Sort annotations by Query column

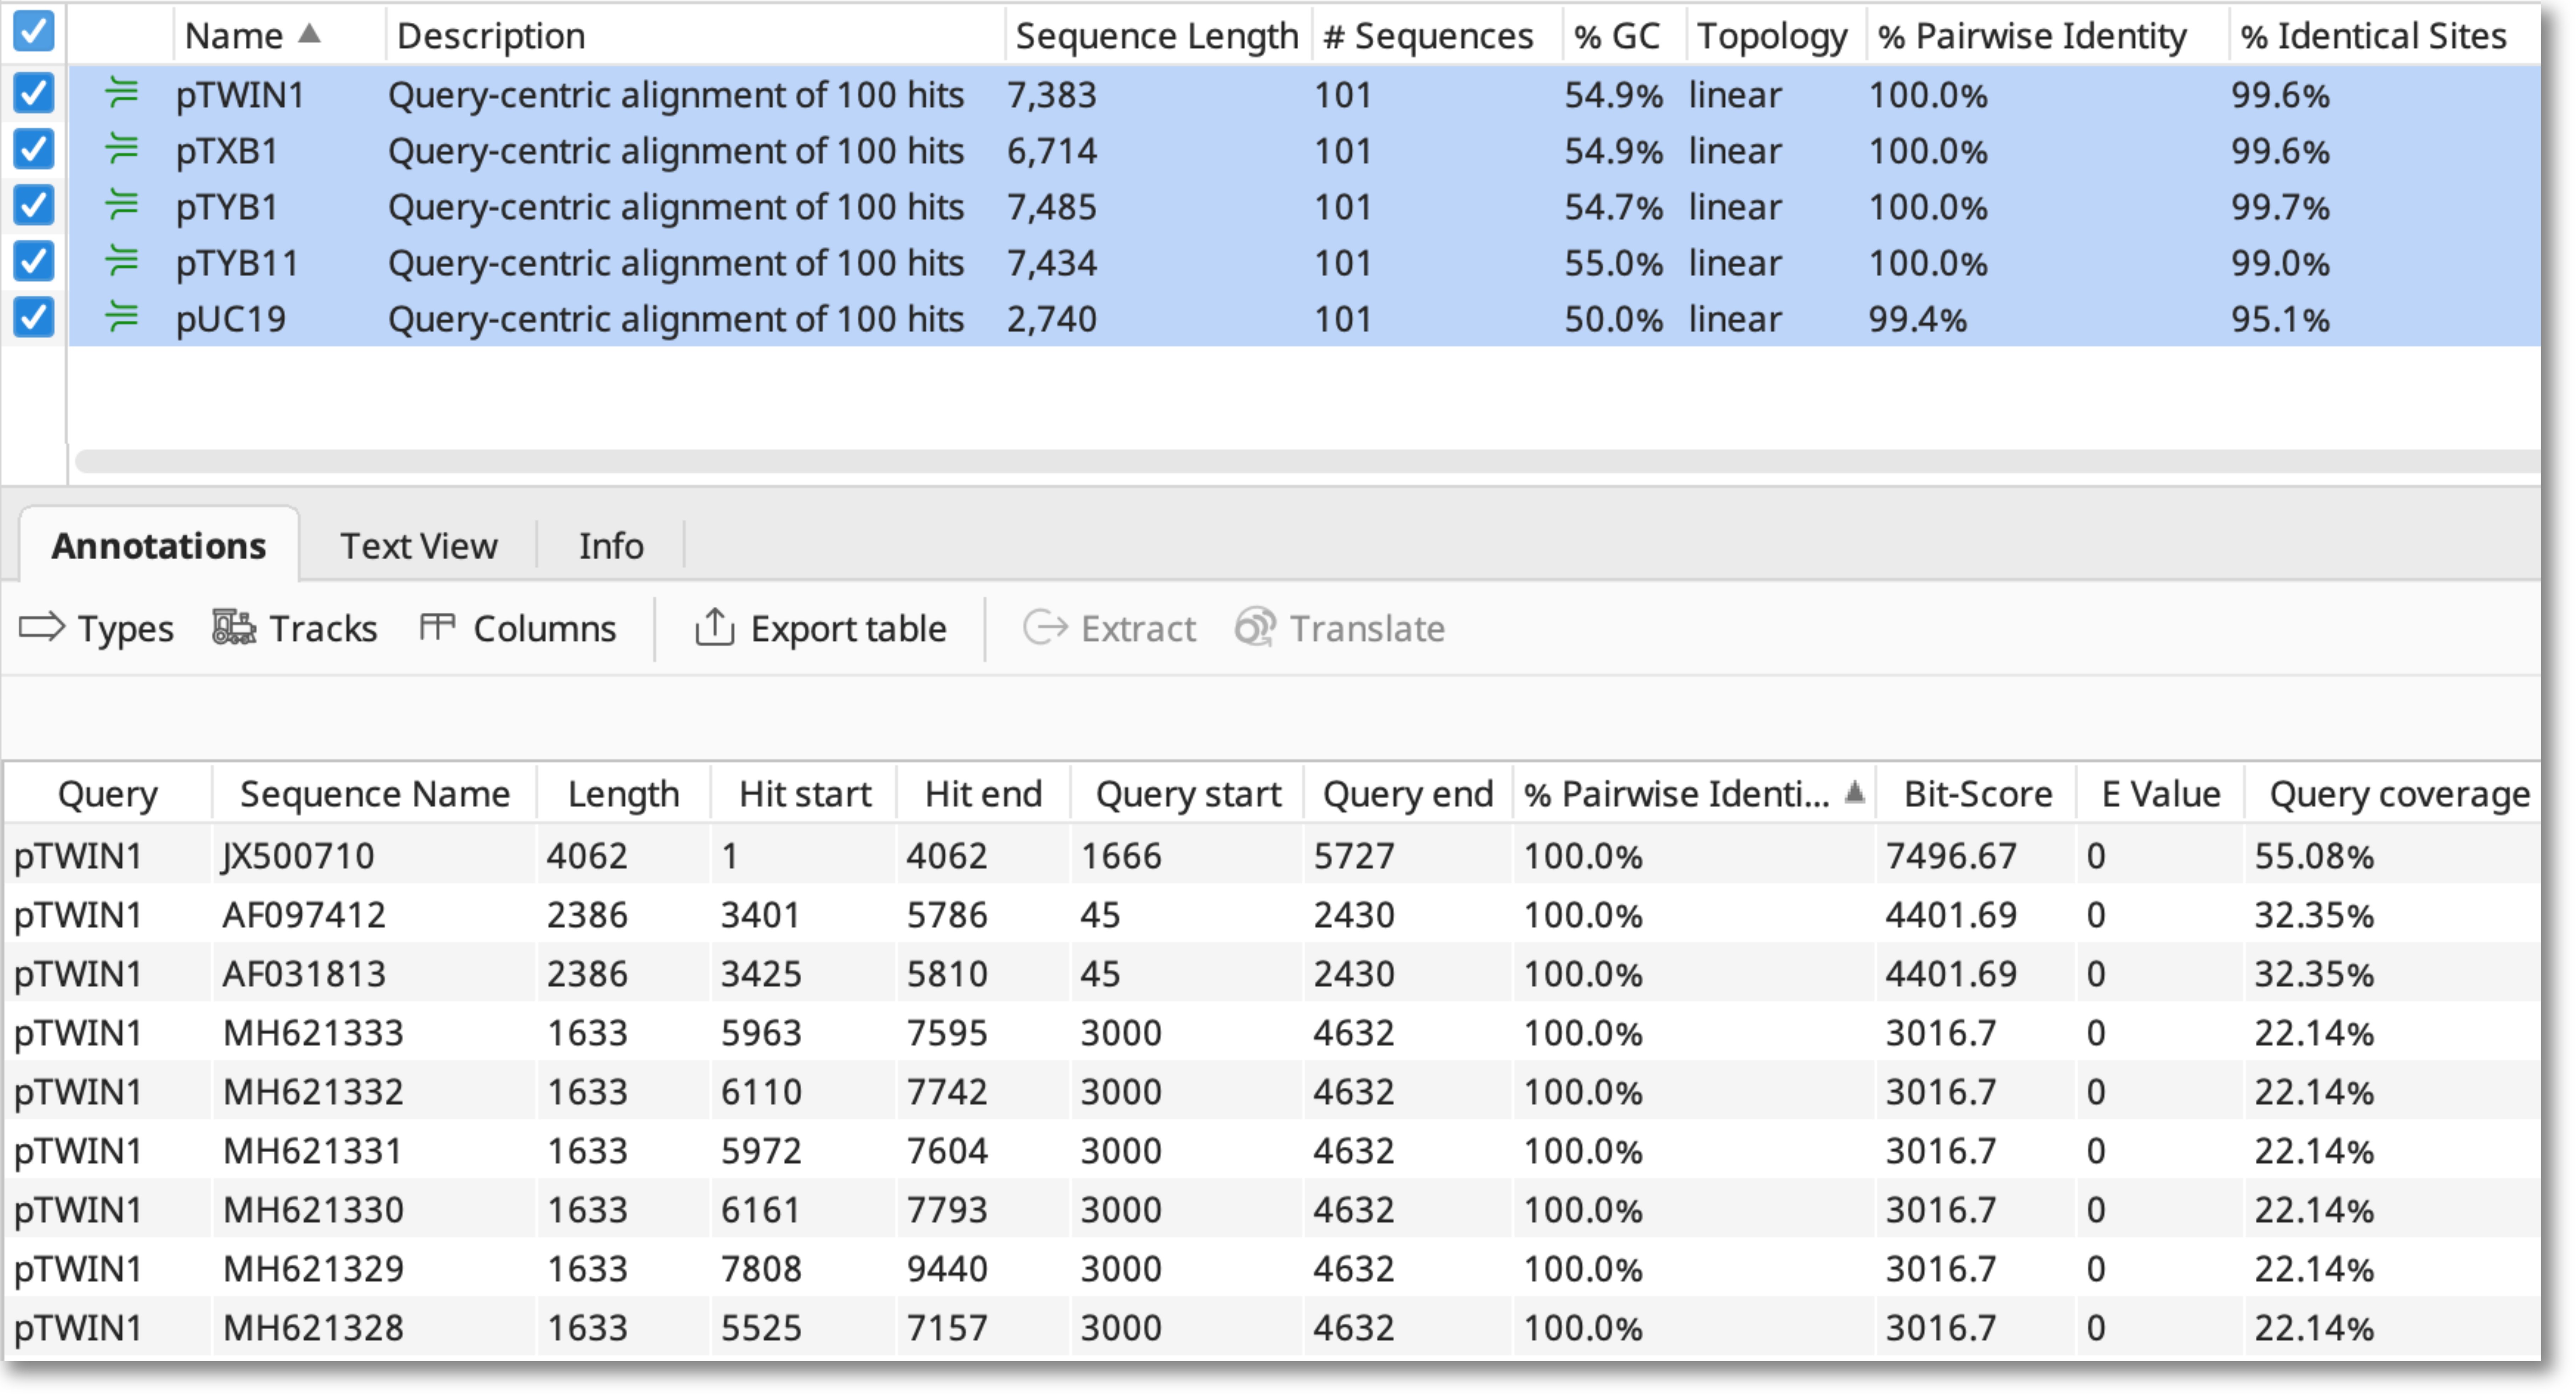[108, 794]
